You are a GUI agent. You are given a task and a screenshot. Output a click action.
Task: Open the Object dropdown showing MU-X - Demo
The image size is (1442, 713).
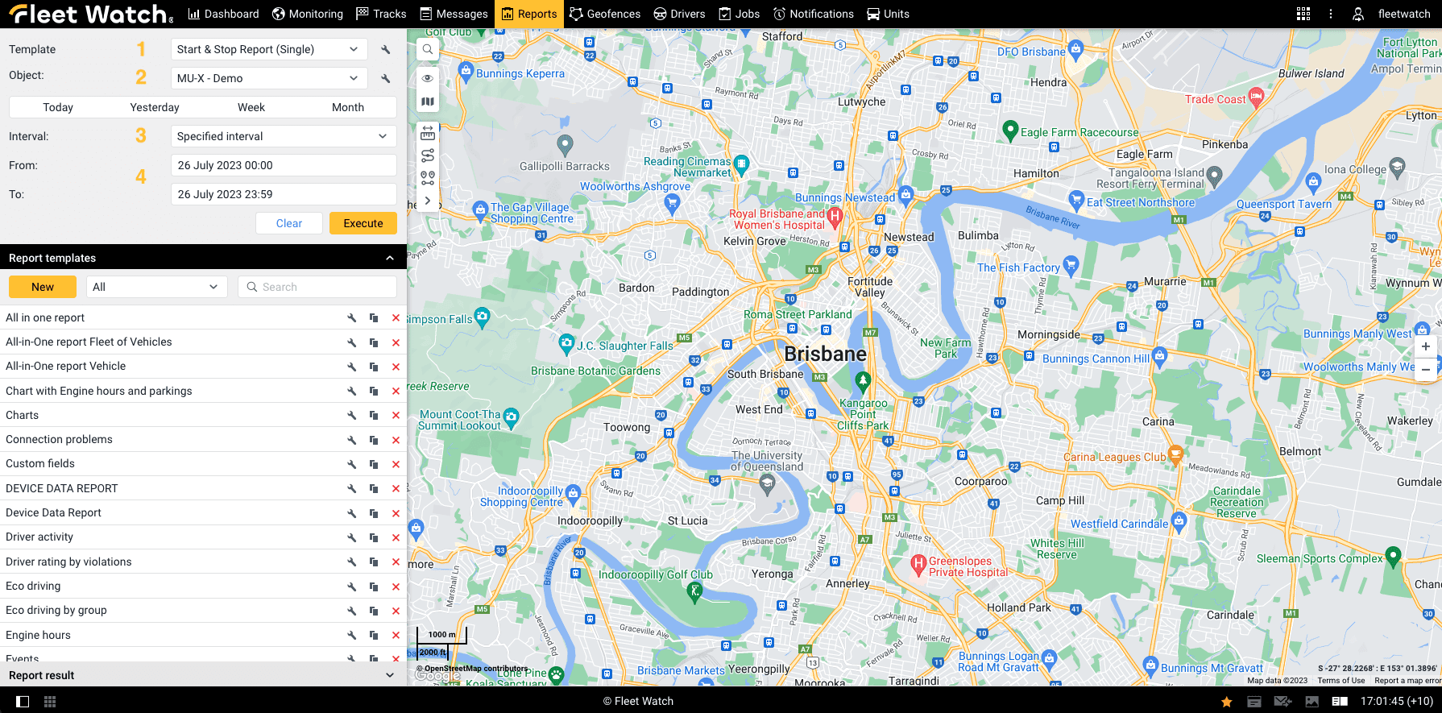[268, 78]
